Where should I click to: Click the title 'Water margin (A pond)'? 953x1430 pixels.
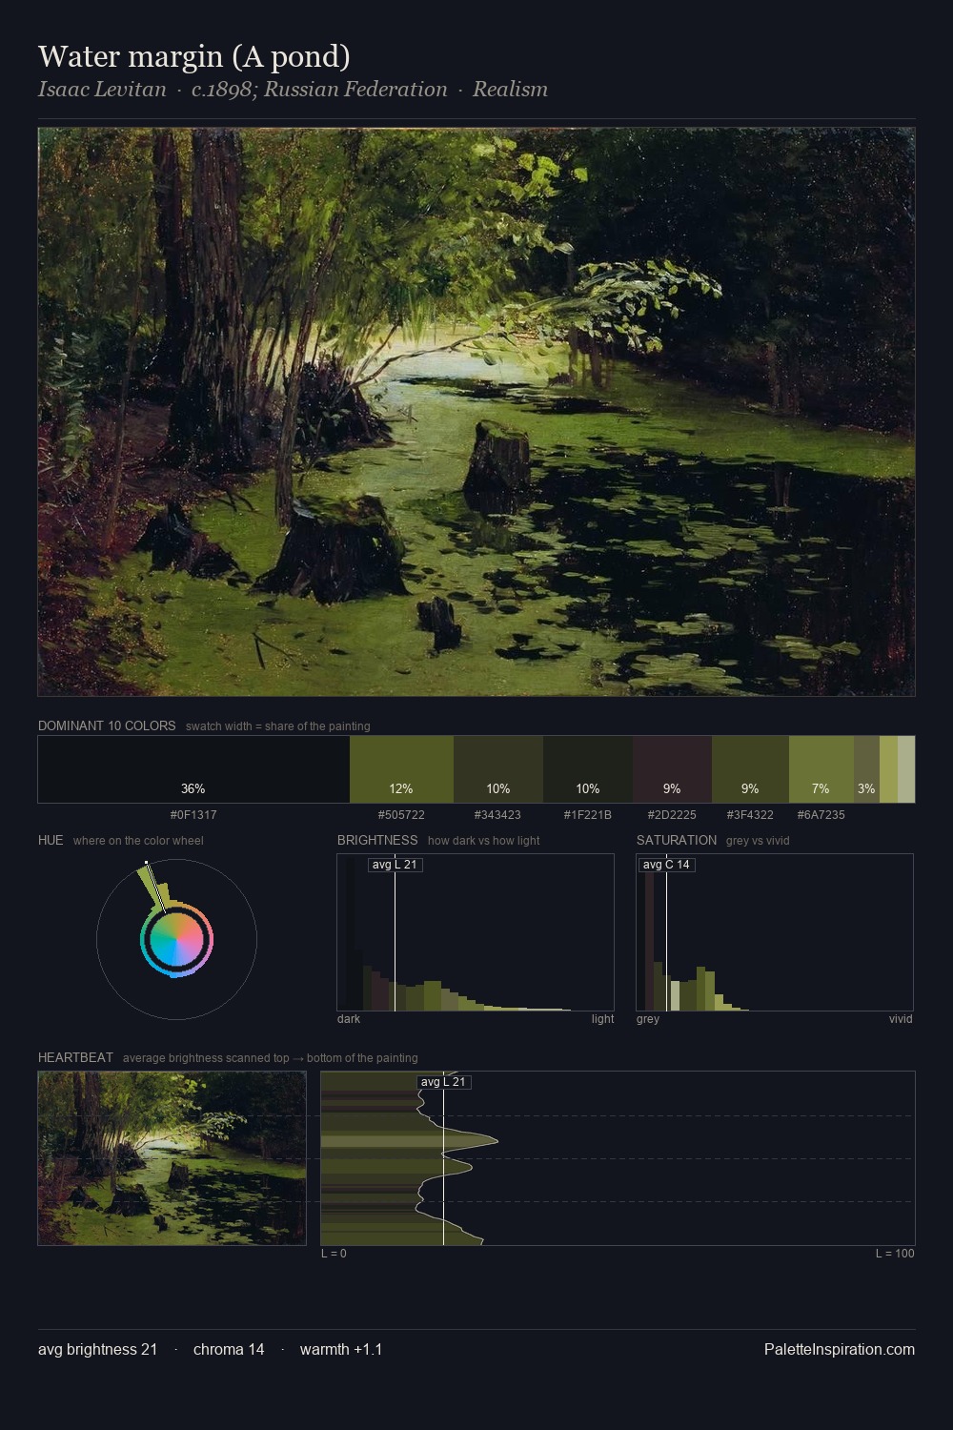(x=194, y=57)
